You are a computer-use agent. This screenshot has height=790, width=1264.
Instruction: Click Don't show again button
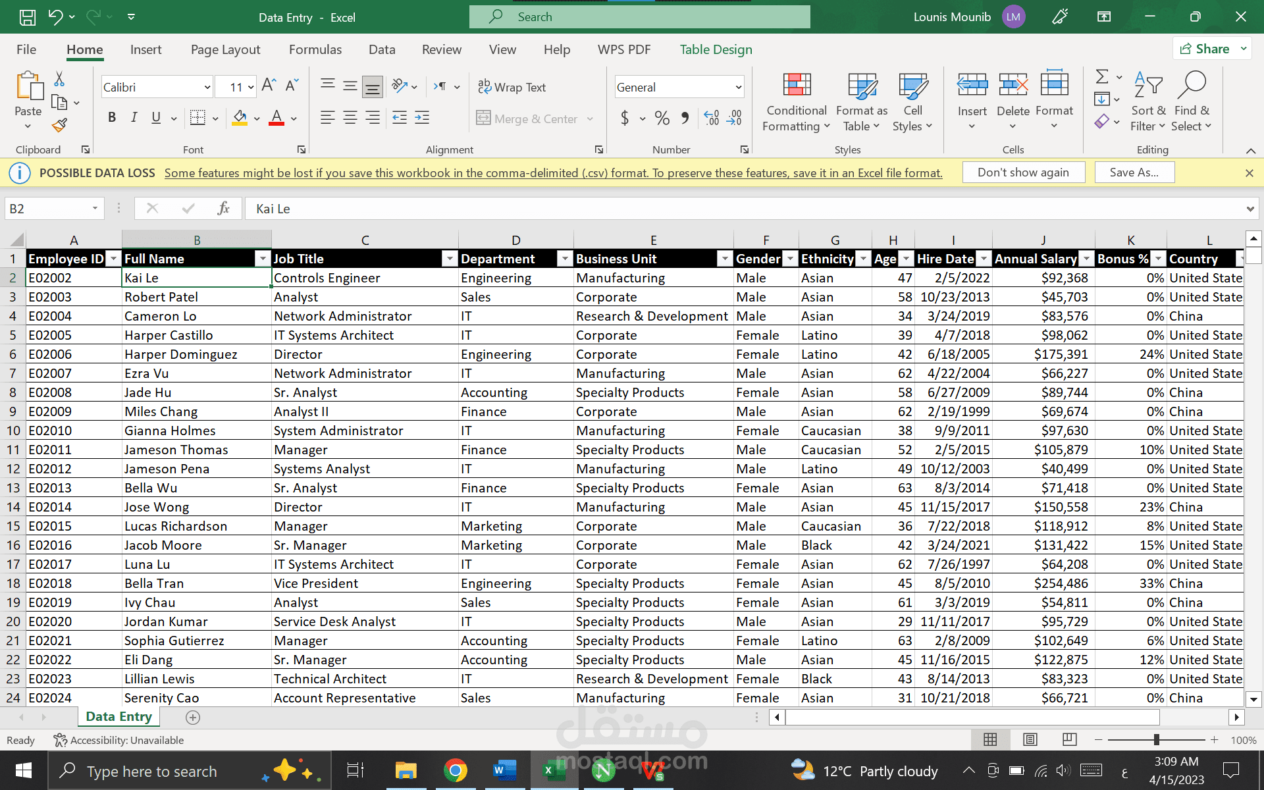point(1023,172)
